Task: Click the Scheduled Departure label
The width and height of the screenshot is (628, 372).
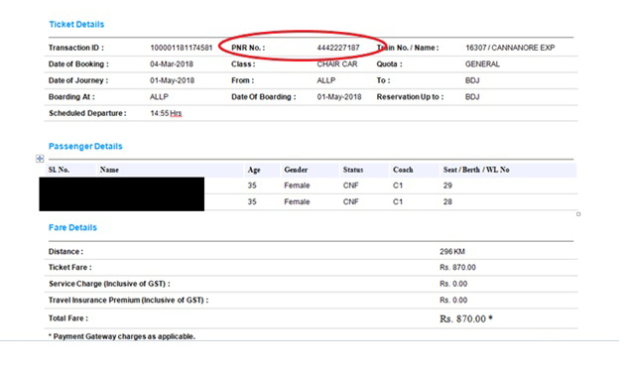Action: (x=87, y=113)
